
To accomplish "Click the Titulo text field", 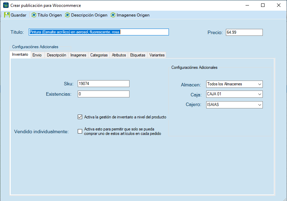I will point(99,32).
